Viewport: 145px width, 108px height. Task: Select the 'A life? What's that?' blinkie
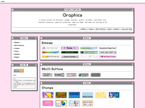pos(51,48)
